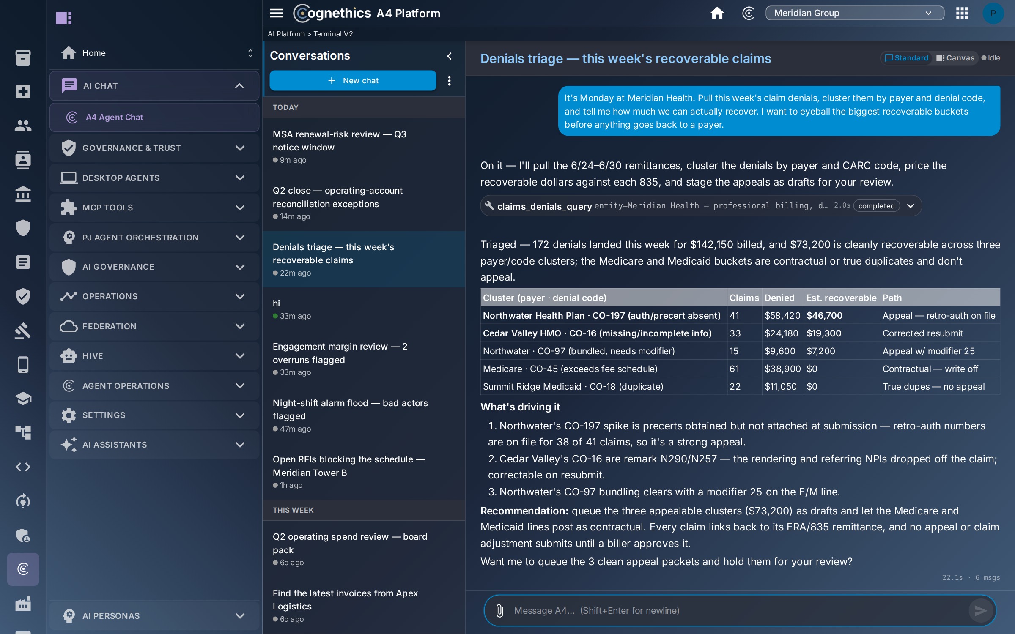Expand the AGENT OPERATIONS section
The width and height of the screenshot is (1015, 634).
click(154, 386)
